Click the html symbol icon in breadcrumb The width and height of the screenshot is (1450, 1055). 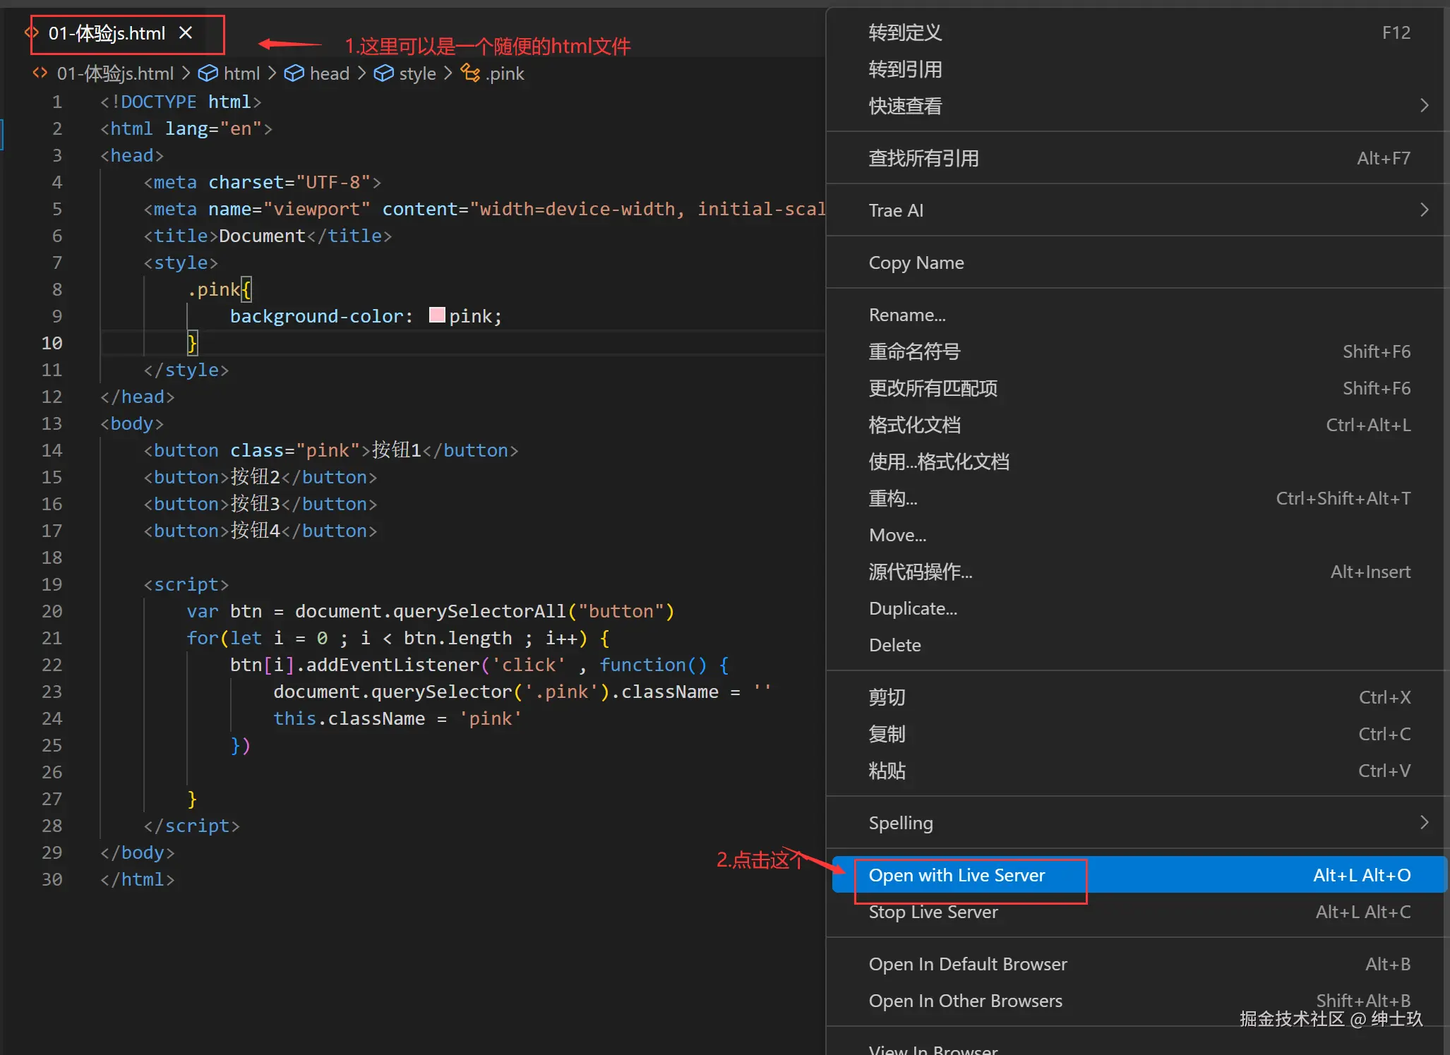[208, 73]
